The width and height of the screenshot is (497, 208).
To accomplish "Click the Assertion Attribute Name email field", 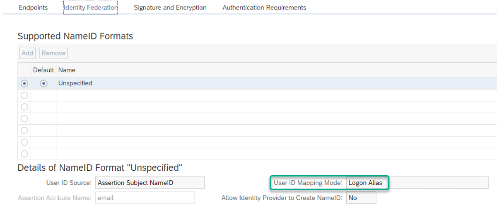I will tap(145, 198).
